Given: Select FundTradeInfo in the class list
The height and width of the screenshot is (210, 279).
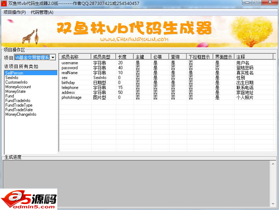Looking at the screenshot, I should (x=31, y=101).
